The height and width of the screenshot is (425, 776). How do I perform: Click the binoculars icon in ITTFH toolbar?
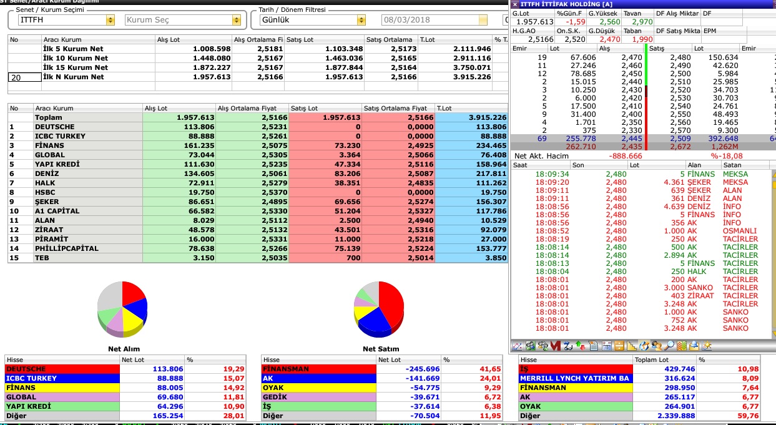click(x=568, y=345)
